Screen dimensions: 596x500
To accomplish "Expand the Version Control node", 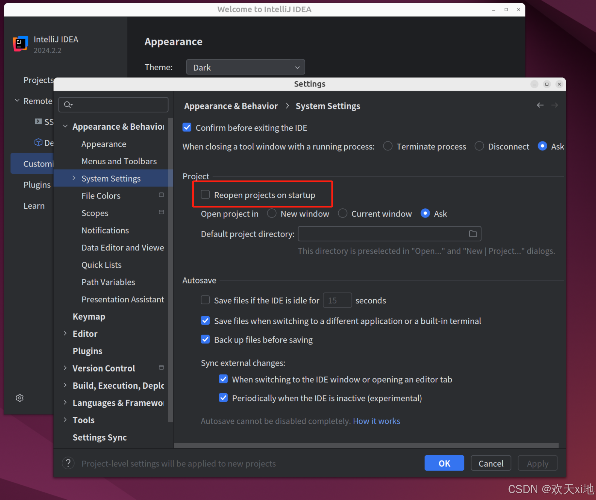I will point(65,368).
